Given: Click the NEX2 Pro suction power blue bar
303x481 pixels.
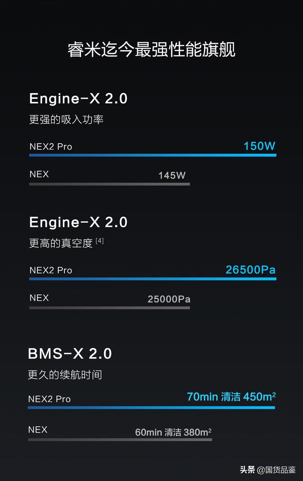Looking at the screenshot, I should 153,155.
